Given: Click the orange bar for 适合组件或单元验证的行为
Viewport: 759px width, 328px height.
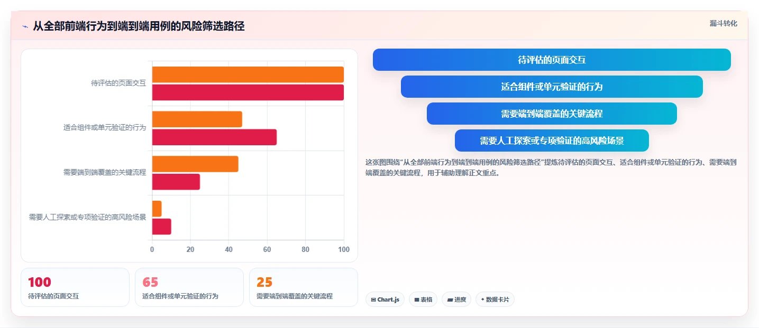Looking at the screenshot, I should [x=197, y=119].
